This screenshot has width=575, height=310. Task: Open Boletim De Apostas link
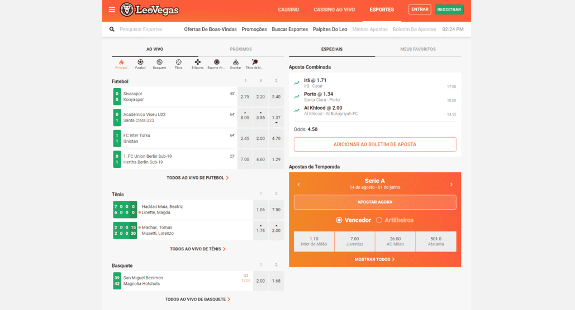[415, 30]
